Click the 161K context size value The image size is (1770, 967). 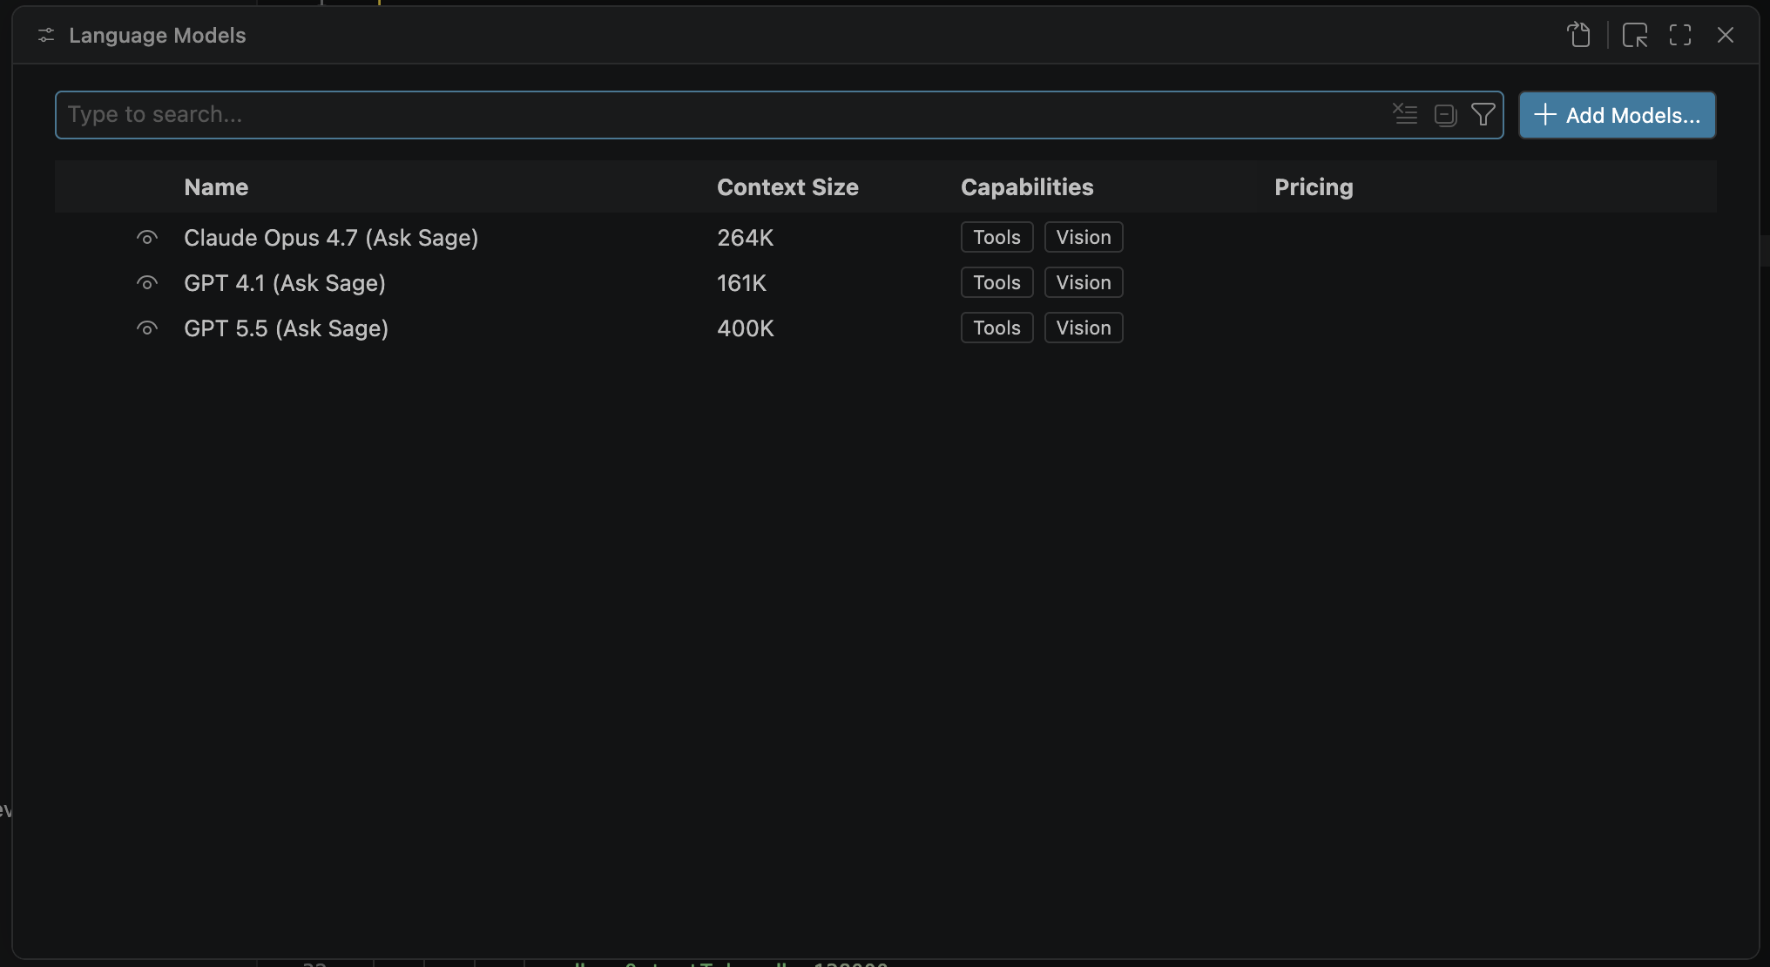[x=741, y=283]
